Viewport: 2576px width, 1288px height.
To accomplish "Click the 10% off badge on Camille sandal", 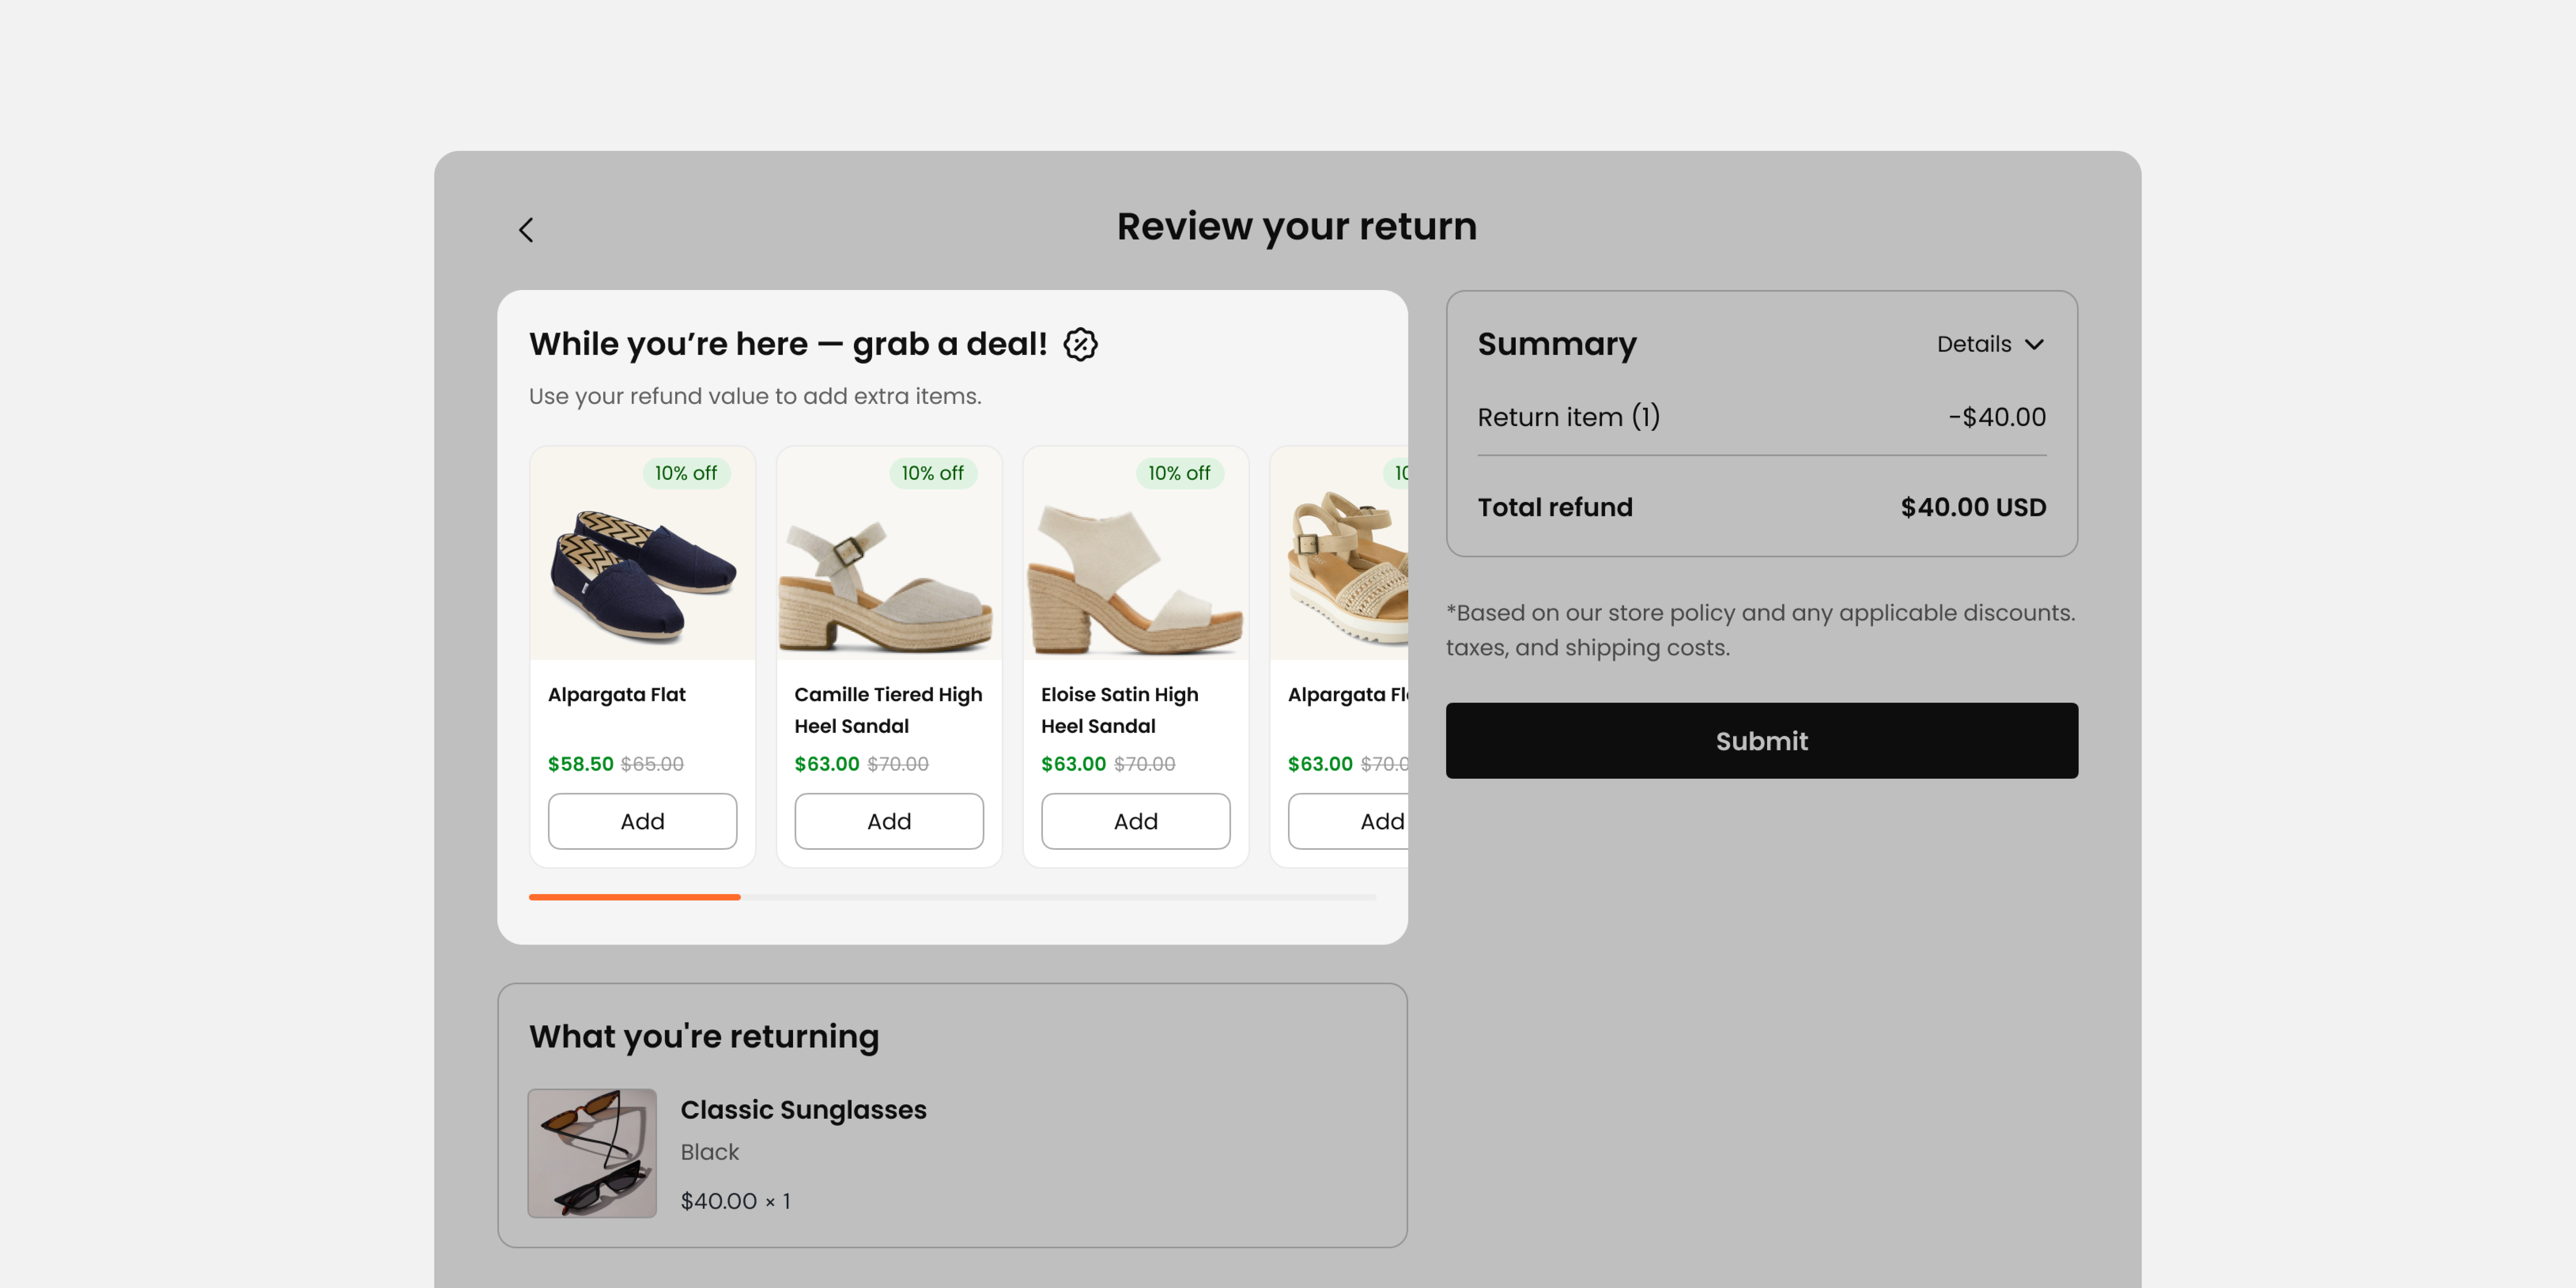I will [x=932, y=473].
